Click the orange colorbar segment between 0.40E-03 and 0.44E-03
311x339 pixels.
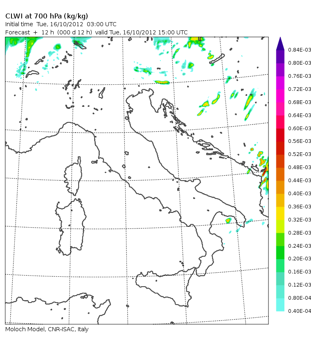click(x=280, y=187)
